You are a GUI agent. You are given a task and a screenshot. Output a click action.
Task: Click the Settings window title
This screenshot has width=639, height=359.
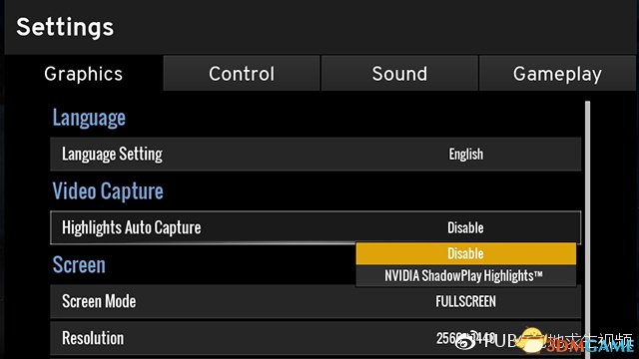65,27
